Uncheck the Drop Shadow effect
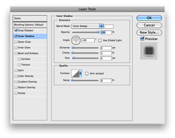 tap(16, 30)
